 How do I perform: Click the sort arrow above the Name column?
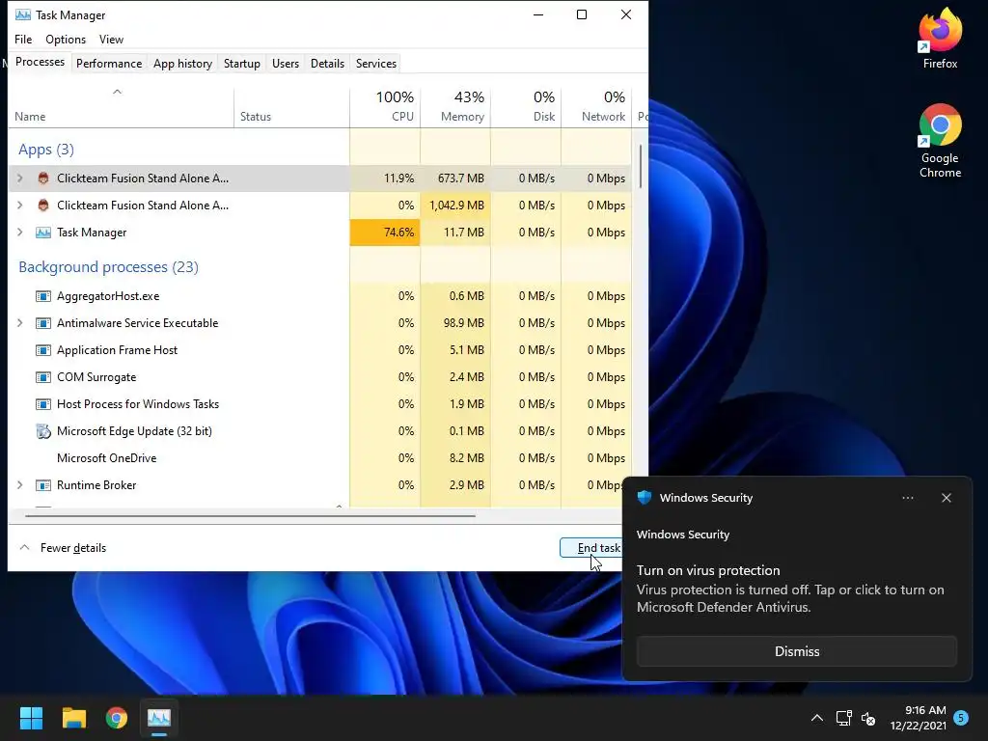point(117,92)
